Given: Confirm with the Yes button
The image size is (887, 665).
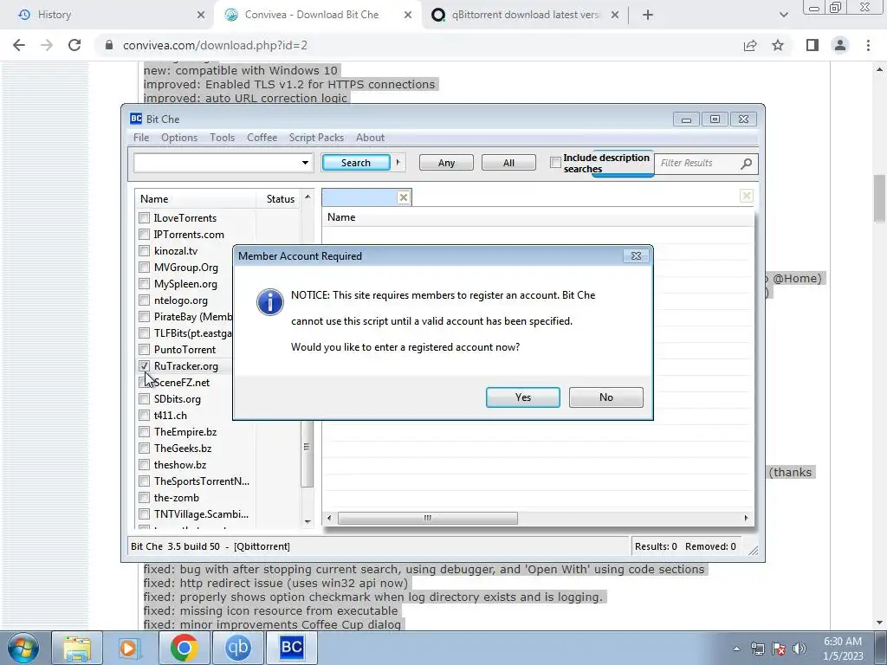Looking at the screenshot, I should click(x=522, y=397).
